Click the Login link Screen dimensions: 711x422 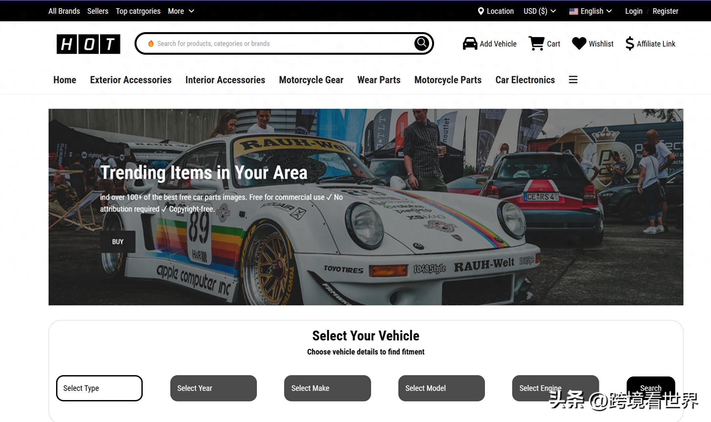634,11
